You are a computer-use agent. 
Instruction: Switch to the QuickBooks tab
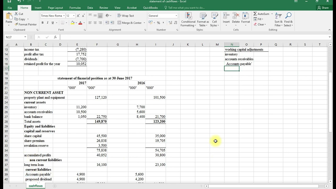[x=150, y=8]
